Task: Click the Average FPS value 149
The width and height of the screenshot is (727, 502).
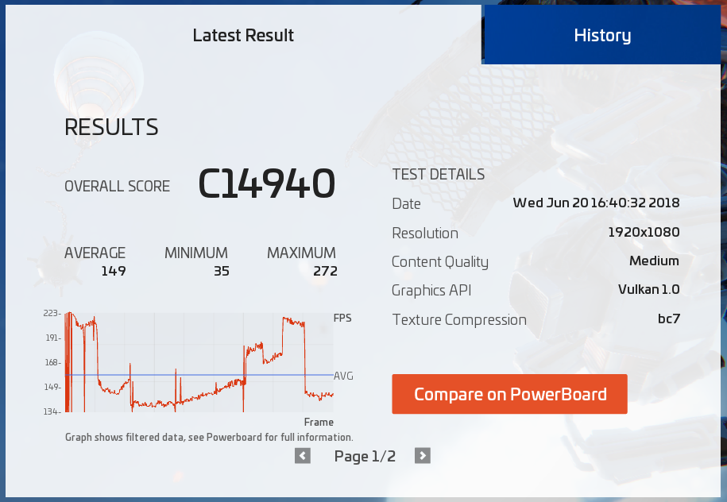Action: coord(114,271)
